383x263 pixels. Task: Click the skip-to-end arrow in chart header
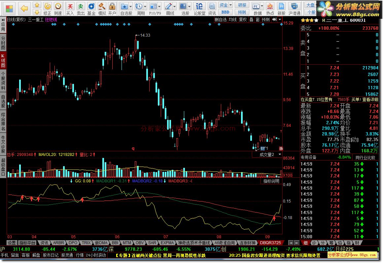pyautogui.click(x=274, y=19)
